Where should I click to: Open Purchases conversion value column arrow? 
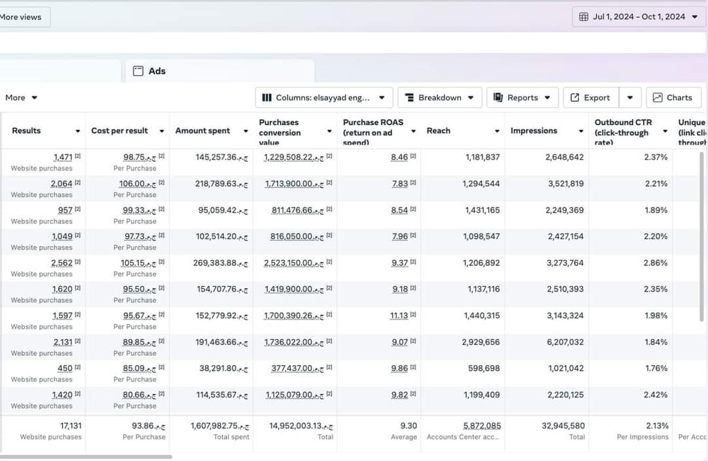tap(330, 131)
